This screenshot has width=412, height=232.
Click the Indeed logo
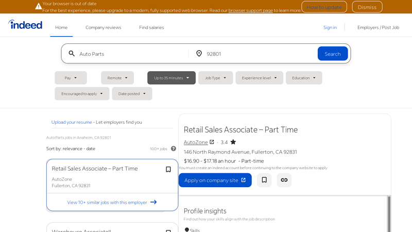(x=25, y=25)
